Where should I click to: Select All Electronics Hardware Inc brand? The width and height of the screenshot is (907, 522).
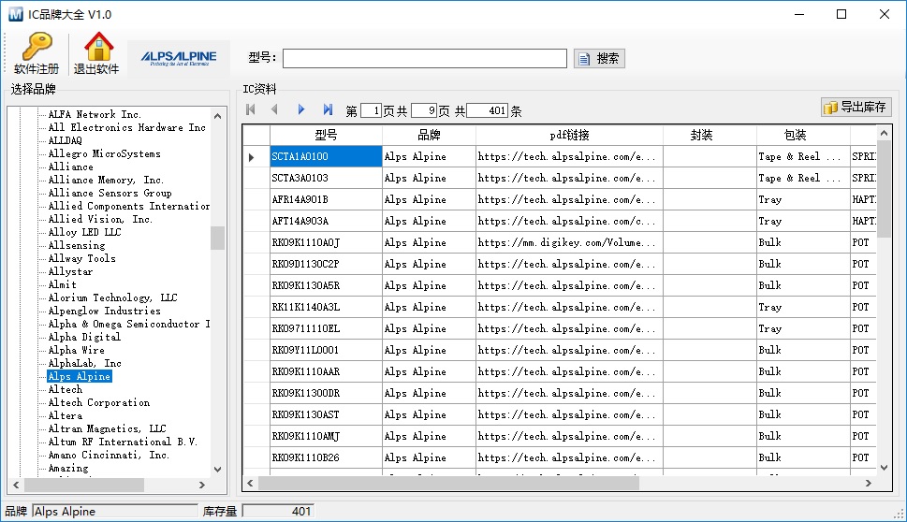click(126, 128)
